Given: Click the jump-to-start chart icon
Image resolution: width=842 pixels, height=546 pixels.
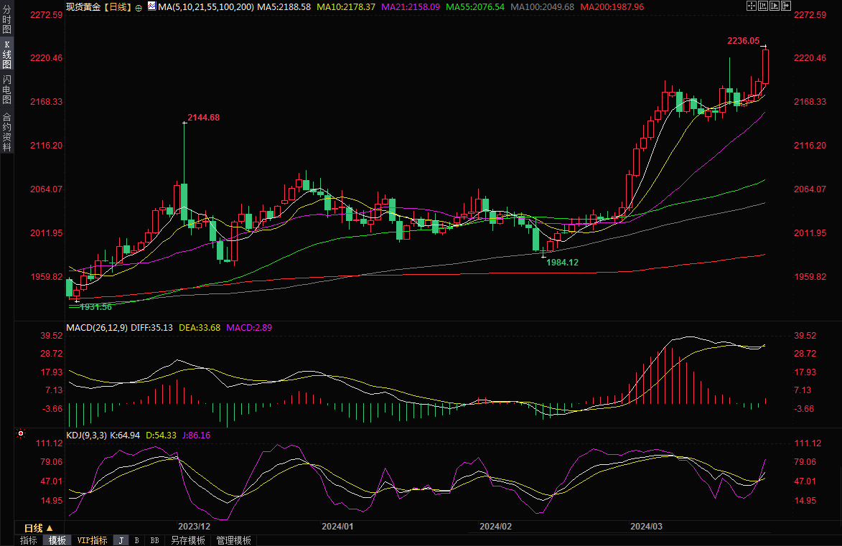Looking at the screenshot, I should [x=763, y=6].
